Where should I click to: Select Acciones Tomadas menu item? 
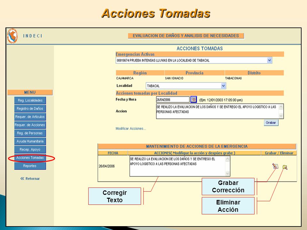click(30, 157)
